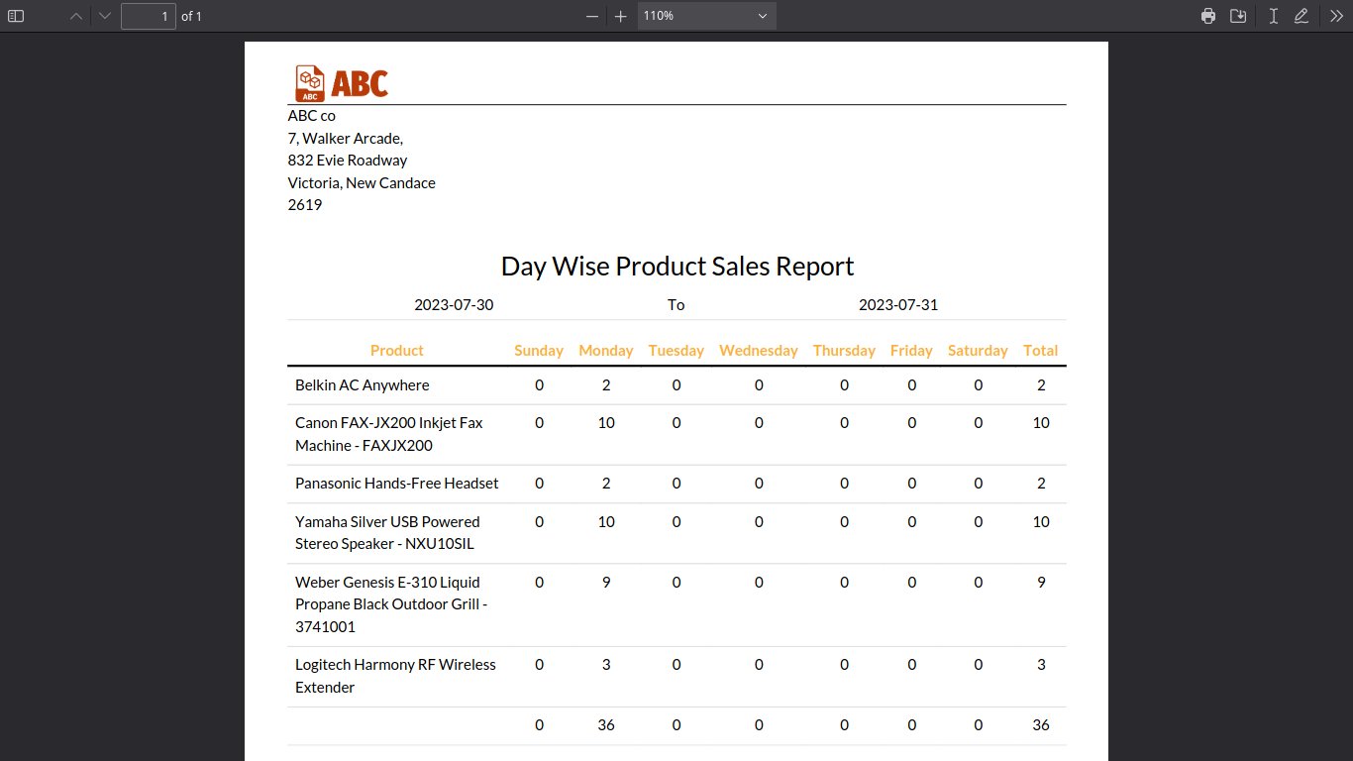This screenshot has width=1353, height=761.
Task: Enable the draw annotation tool
Action: [1301, 16]
